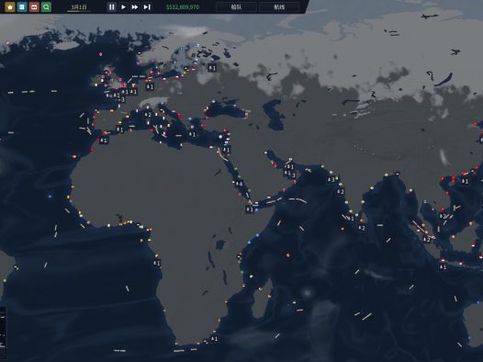Click the date display 3月1日
Viewport: 483px width, 362px height.
coord(79,7)
